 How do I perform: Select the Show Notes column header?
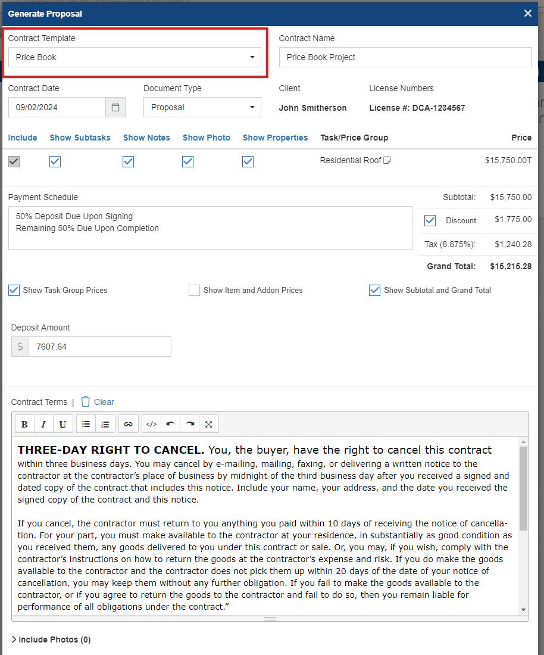pos(146,138)
